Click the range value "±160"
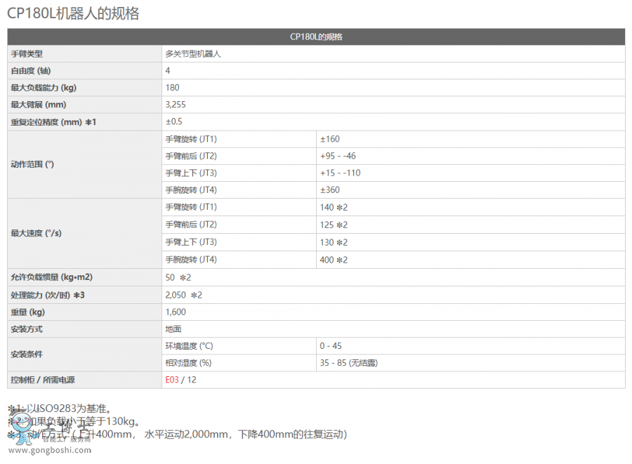Viewport: 632px width, 464px height. [x=330, y=139]
